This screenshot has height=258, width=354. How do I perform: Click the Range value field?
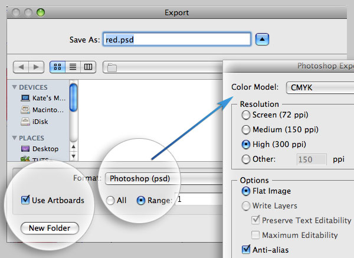click(199, 199)
